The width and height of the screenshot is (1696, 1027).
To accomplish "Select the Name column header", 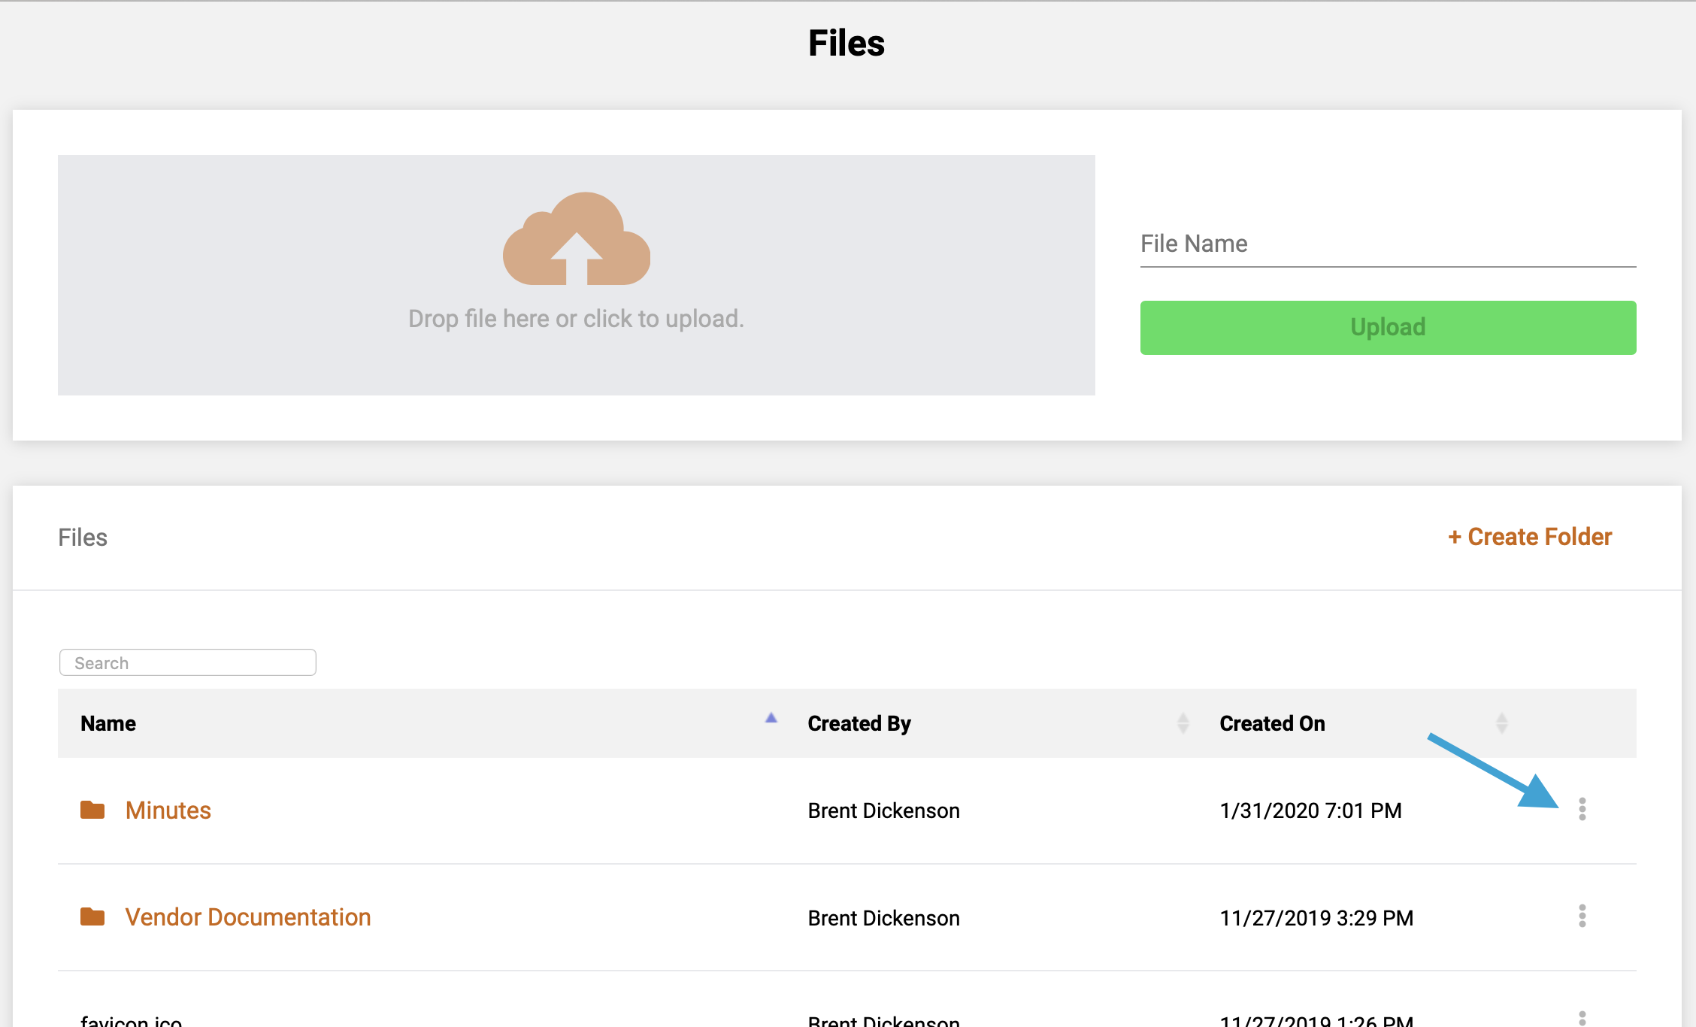I will coord(108,723).
